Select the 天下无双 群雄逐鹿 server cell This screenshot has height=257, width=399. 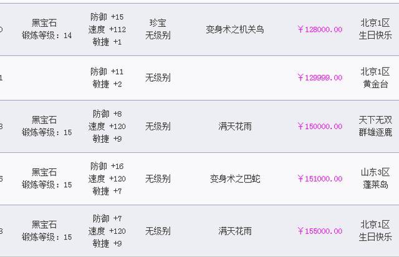(375, 127)
